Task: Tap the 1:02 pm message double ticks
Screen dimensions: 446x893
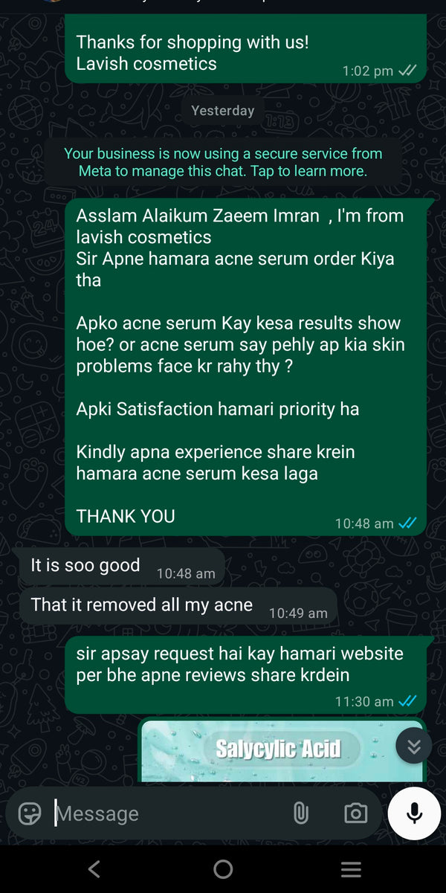Action: [407, 71]
